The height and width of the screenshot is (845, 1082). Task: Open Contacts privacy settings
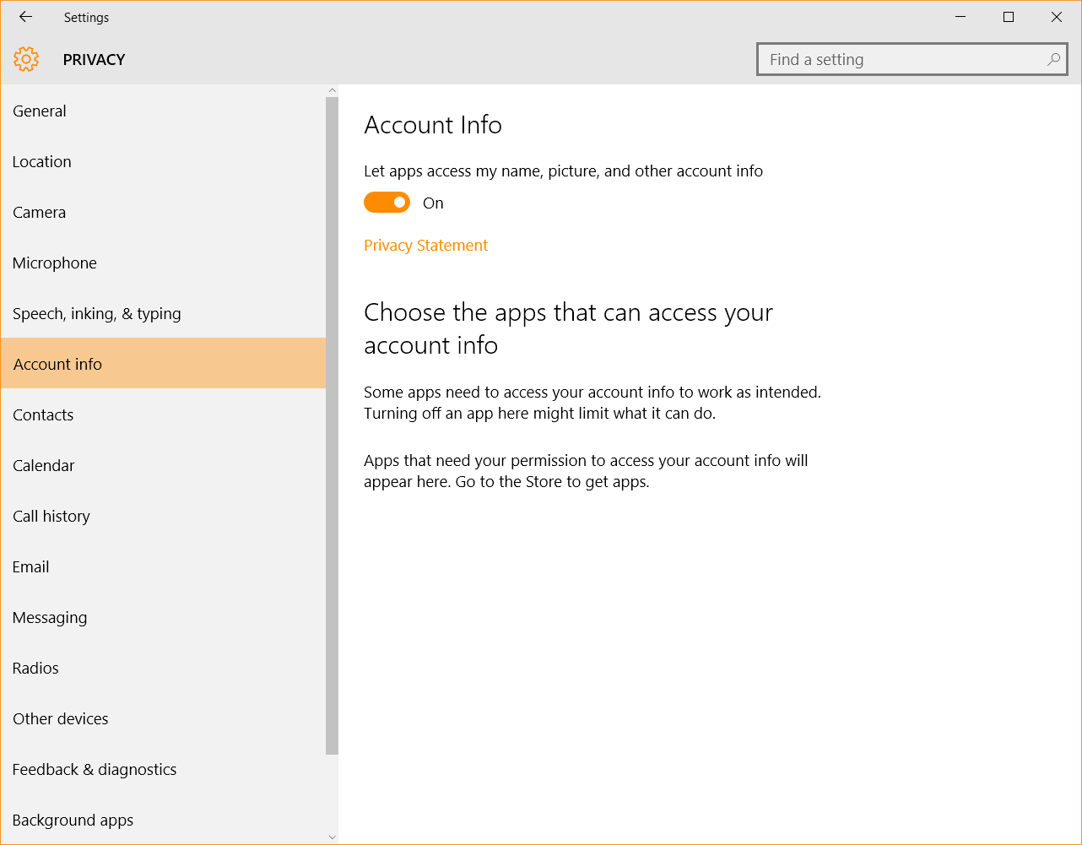(x=163, y=414)
